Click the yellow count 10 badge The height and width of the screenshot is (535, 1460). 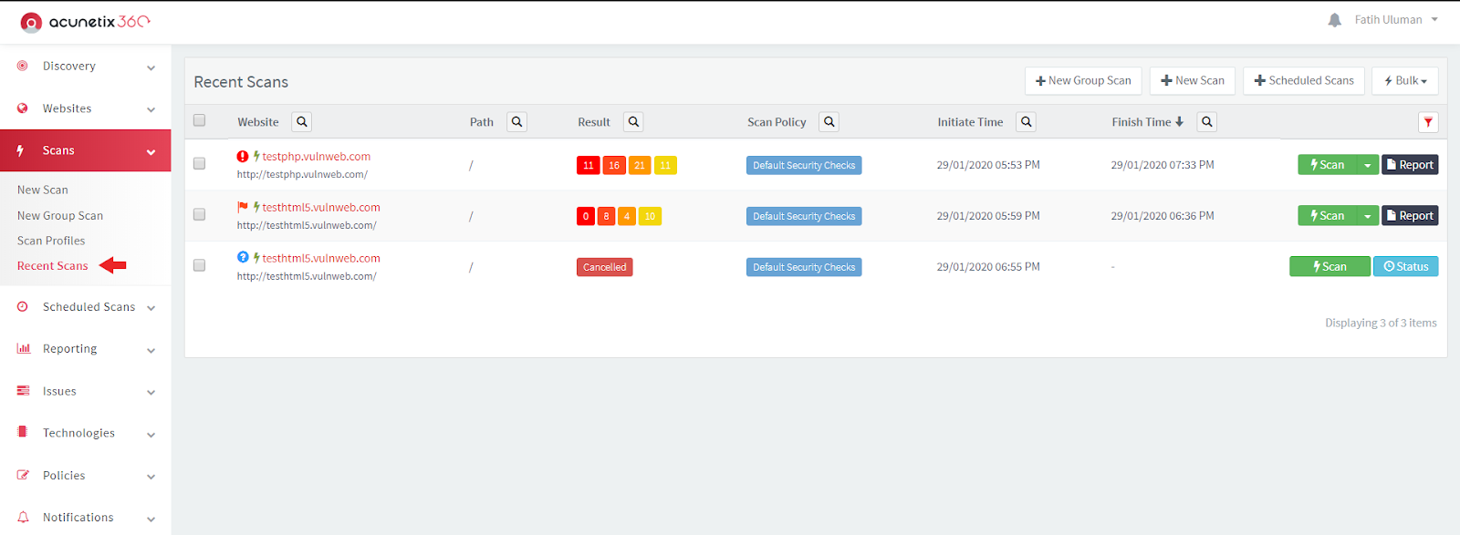[650, 216]
